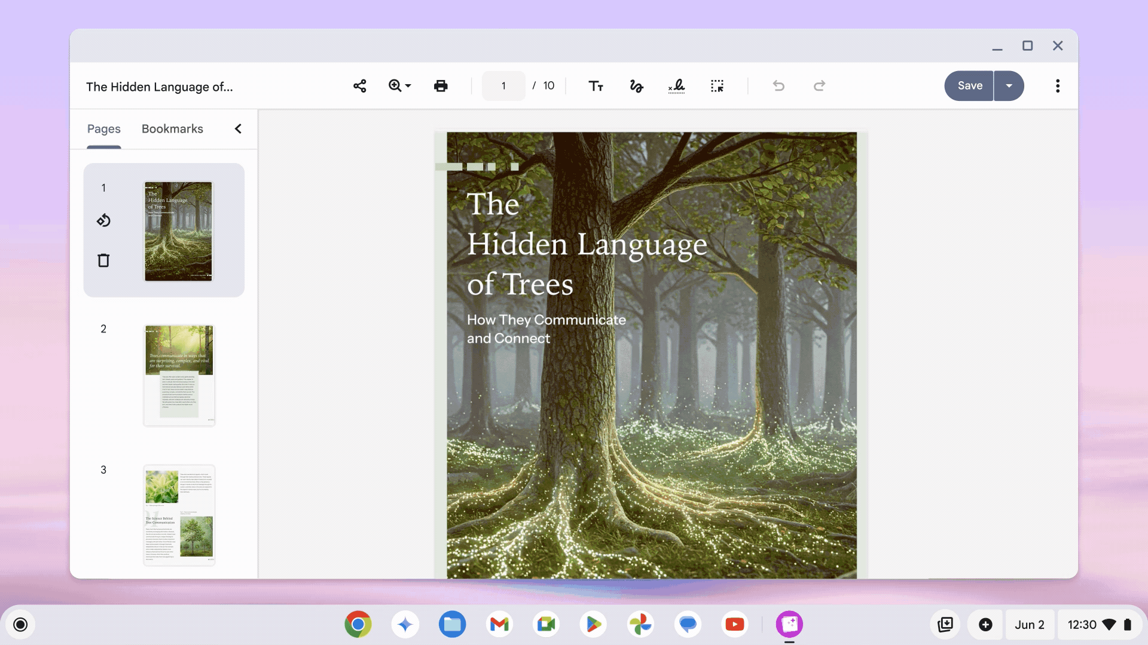Expand the Save options dropdown arrow
Viewport: 1148px width, 645px height.
click(1009, 86)
